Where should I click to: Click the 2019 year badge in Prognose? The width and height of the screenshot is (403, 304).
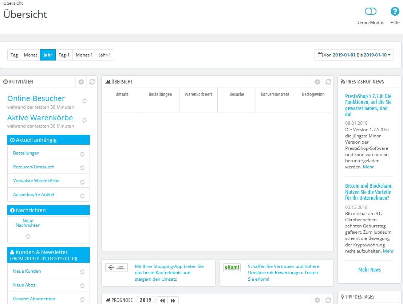(146, 300)
